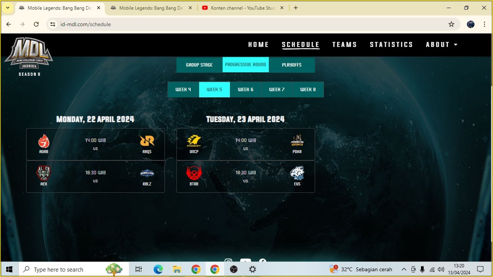Close the second Mobile Legends tab
The width and height of the screenshot is (493, 277).
coord(190,8)
